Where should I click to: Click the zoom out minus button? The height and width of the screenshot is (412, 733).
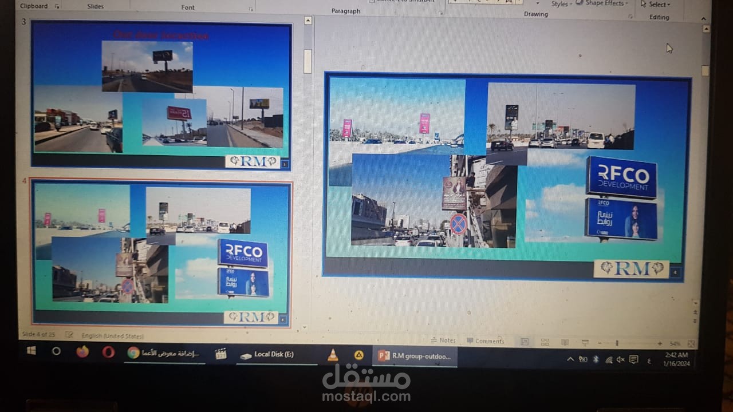600,343
